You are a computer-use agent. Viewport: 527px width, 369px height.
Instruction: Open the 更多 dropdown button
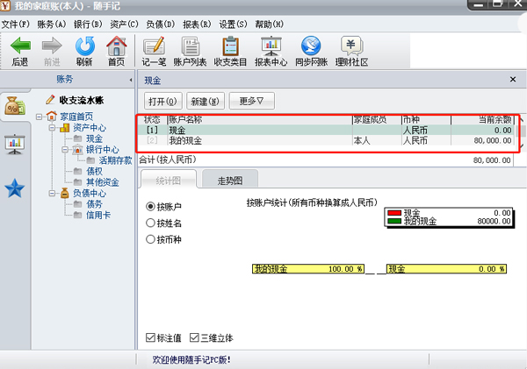[252, 101]
